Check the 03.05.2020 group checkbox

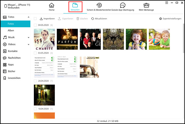pos(35,53)
